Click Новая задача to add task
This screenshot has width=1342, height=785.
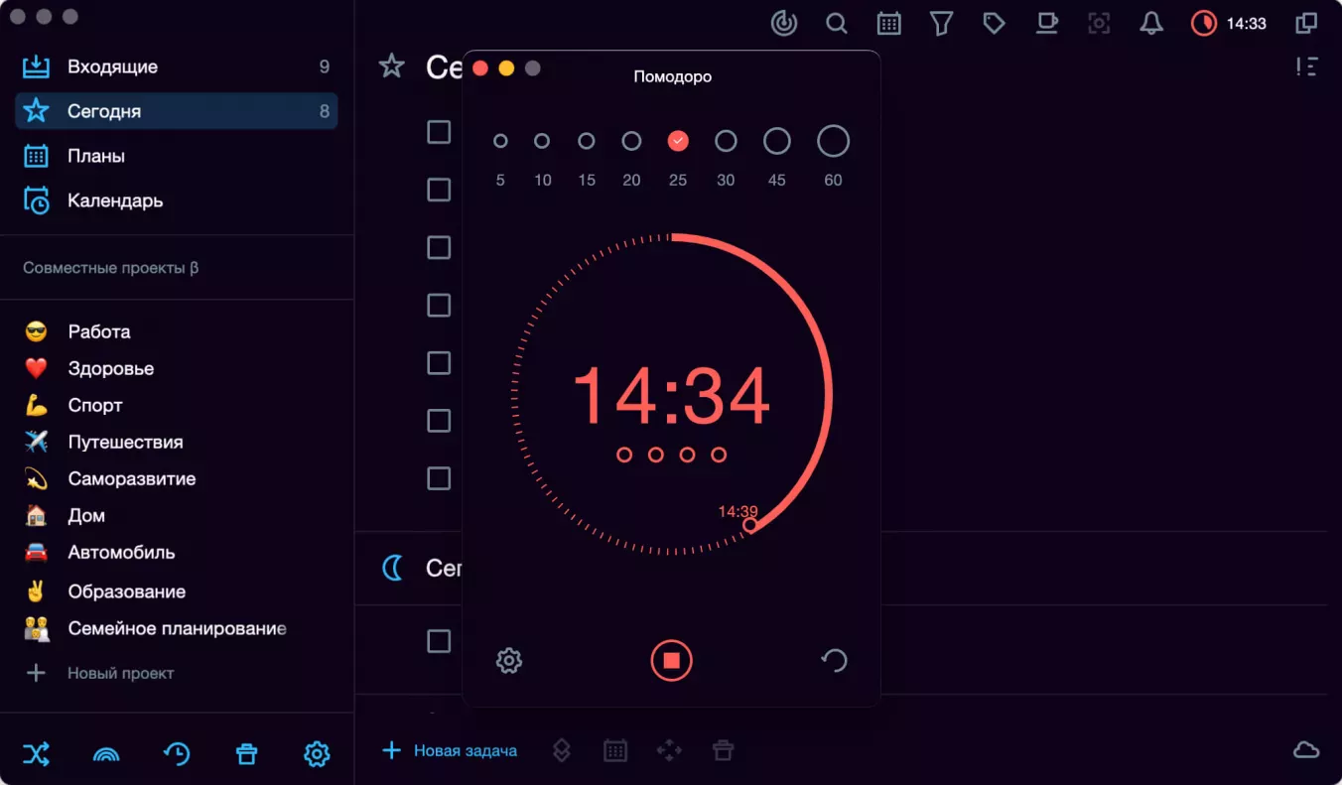coord(450,750)
